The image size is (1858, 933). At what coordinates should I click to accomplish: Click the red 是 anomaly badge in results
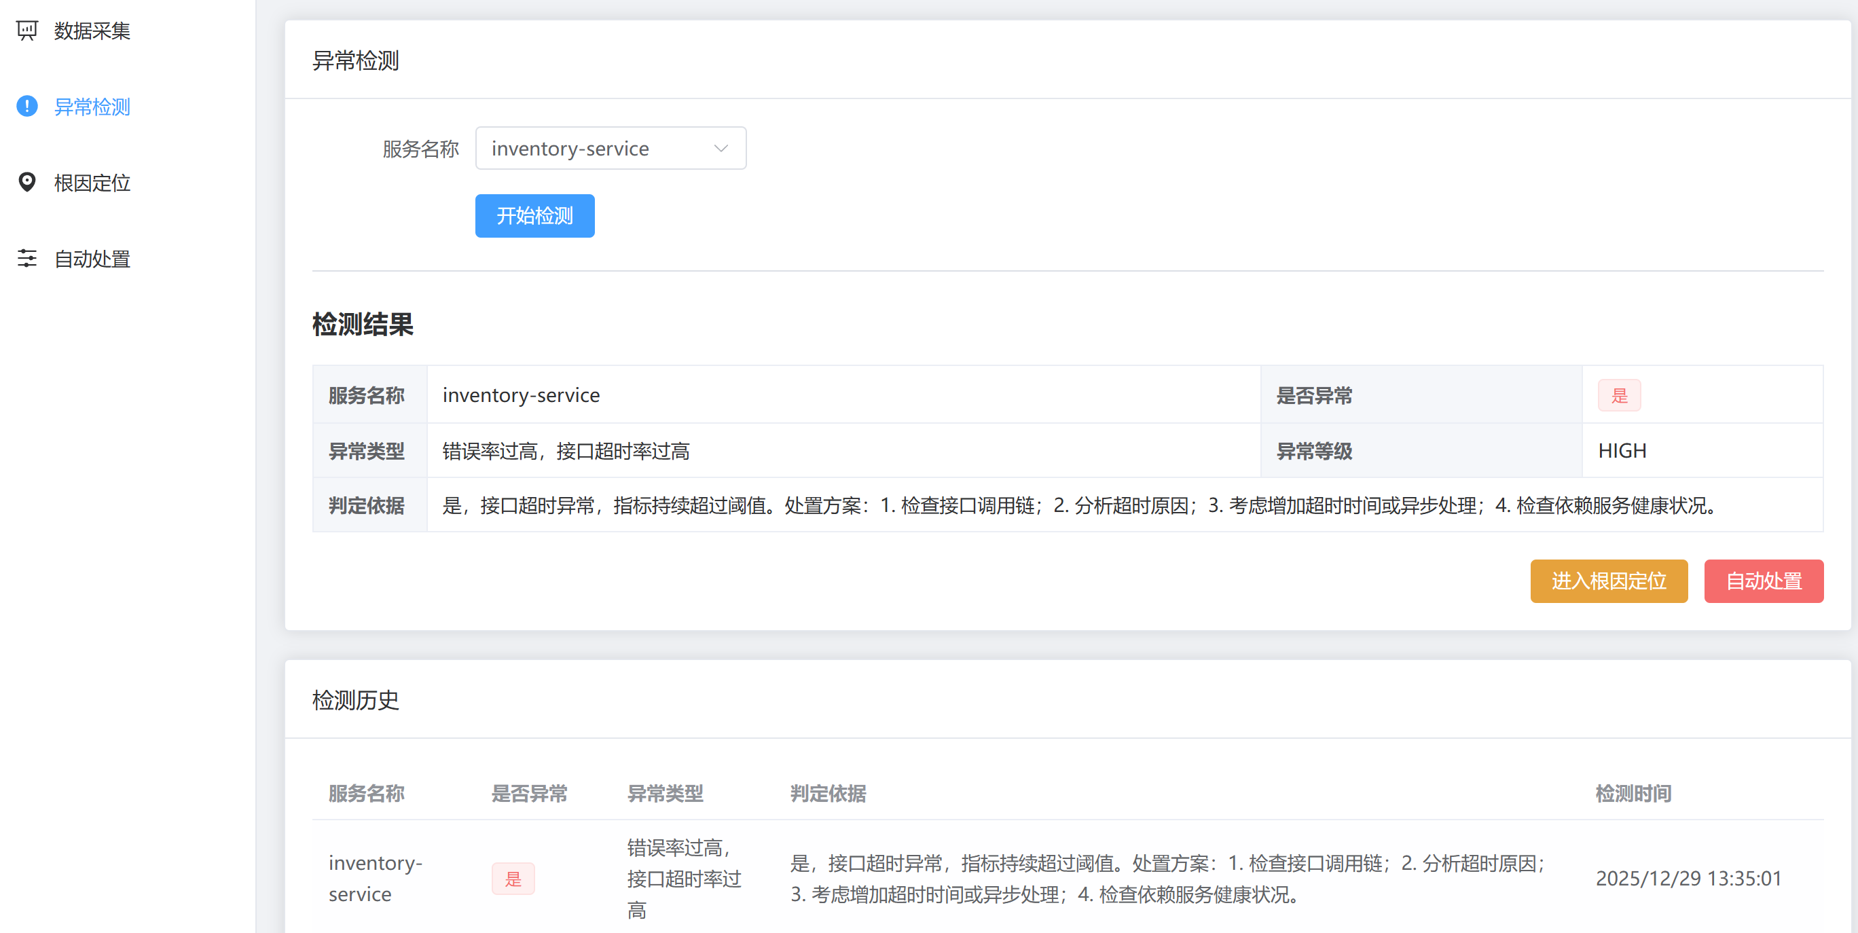point(1619,395)
